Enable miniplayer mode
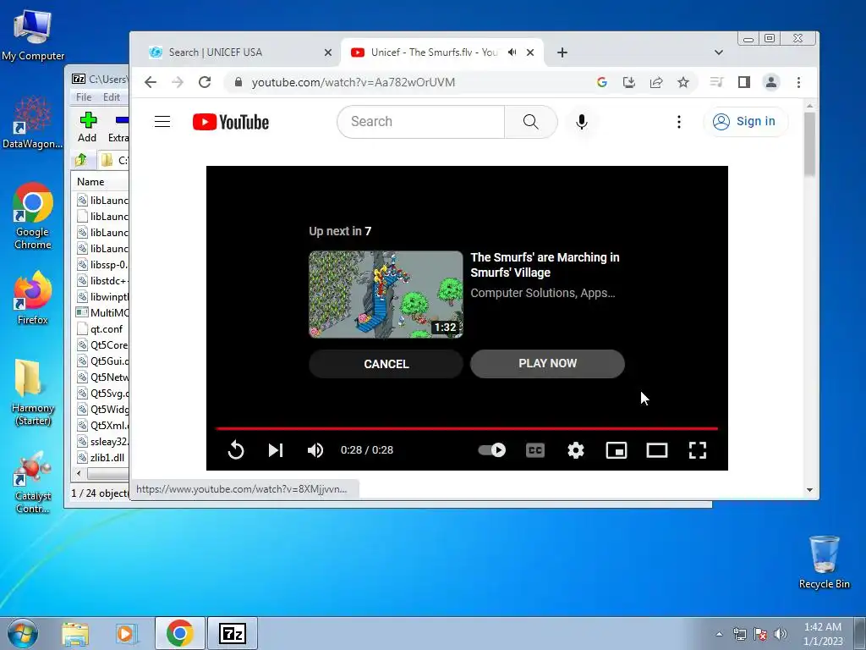 tap(617, 450)
